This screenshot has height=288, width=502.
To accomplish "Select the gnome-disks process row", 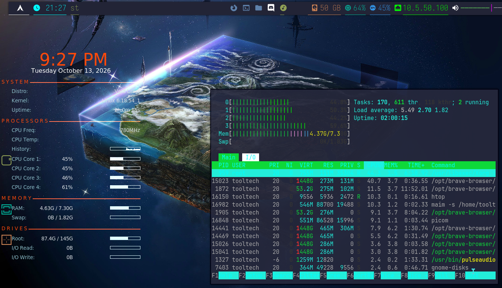I will [354, 267].
